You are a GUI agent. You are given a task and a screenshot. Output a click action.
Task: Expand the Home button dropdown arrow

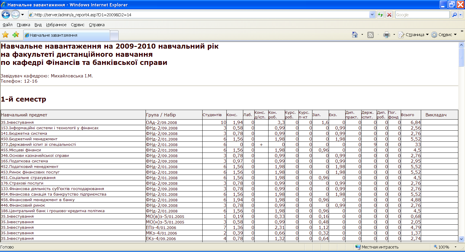(362, 35)
